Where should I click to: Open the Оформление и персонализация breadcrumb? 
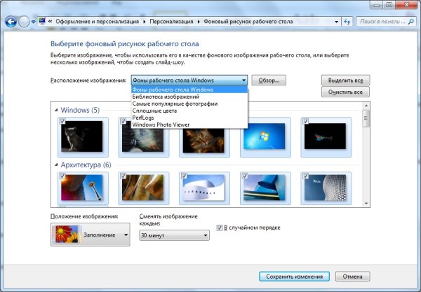click(98, 22)
